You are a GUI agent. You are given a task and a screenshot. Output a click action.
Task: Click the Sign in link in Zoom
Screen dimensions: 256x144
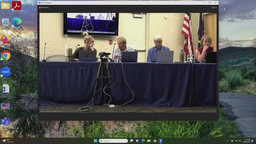click(x=214, y=8)
